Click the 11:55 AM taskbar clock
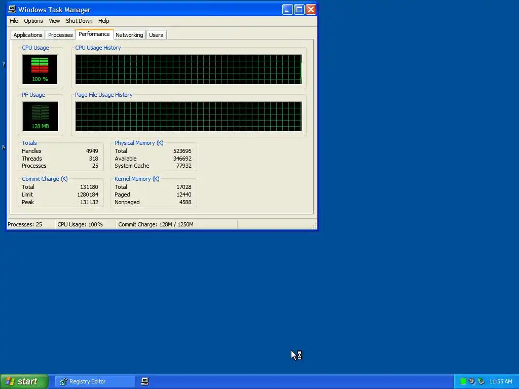Image resolution: width=519 pixels, height=389 pixels. pos(500,381)
